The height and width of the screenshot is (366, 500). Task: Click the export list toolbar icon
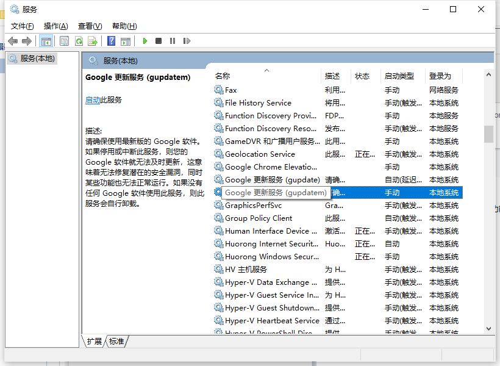[x=93, y=41]
